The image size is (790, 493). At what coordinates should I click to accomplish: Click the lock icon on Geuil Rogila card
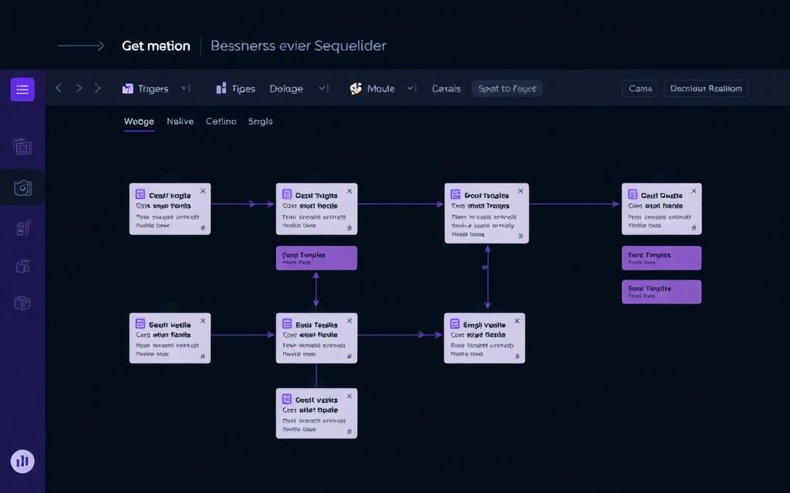coord(203,227)
